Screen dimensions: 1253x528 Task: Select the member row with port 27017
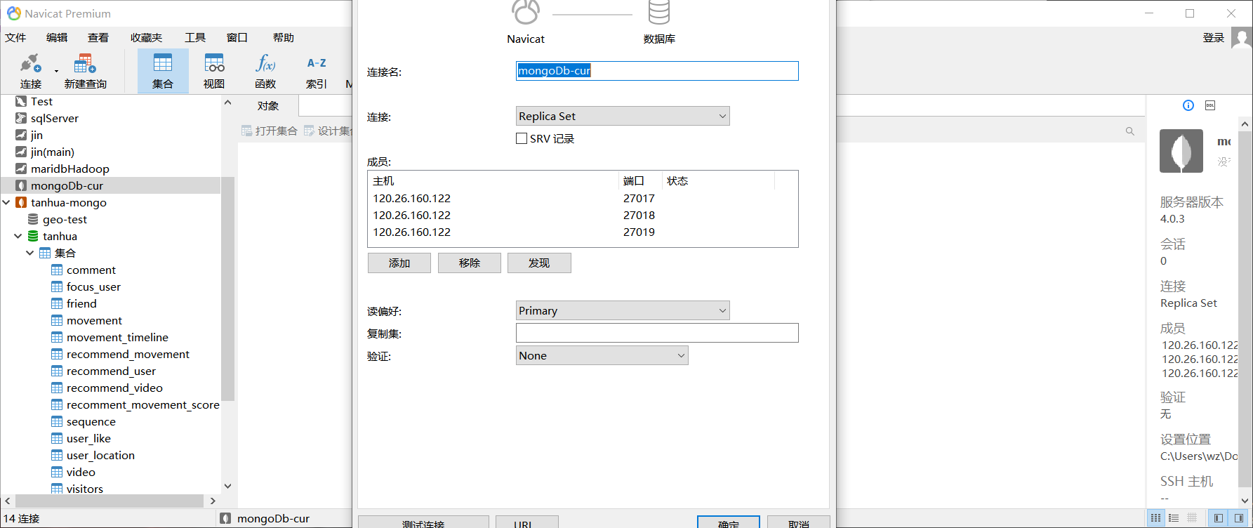click(x=583, y=199)
